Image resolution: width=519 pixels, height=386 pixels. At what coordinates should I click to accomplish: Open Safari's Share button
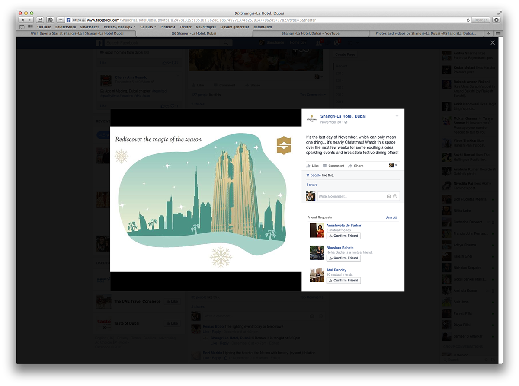(40, 20)
